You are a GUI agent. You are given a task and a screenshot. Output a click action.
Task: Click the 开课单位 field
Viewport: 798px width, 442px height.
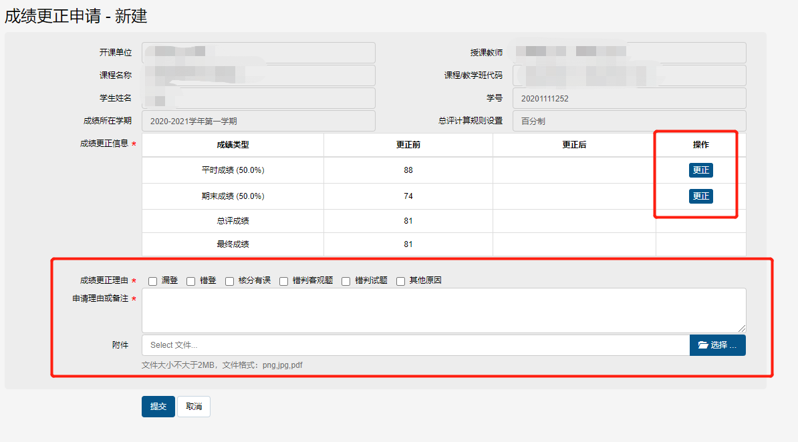[x=259, y=53]
